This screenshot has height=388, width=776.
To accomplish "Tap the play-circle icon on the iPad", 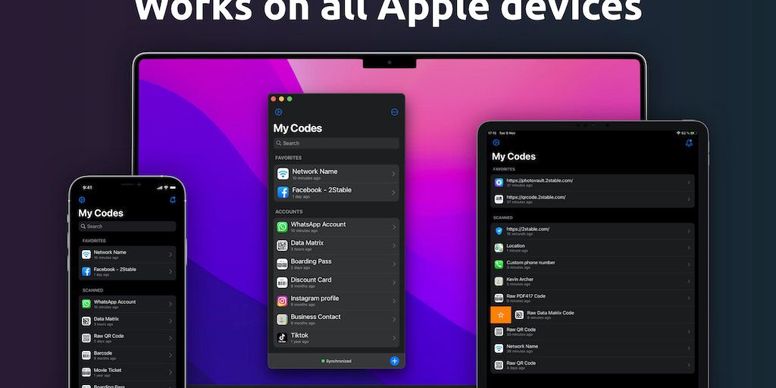I will (x=496, y=142).
